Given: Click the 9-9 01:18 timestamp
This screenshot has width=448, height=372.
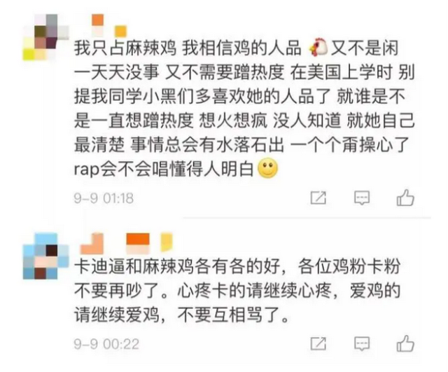Looking at the screenshot, I should [x=104, y=198].
